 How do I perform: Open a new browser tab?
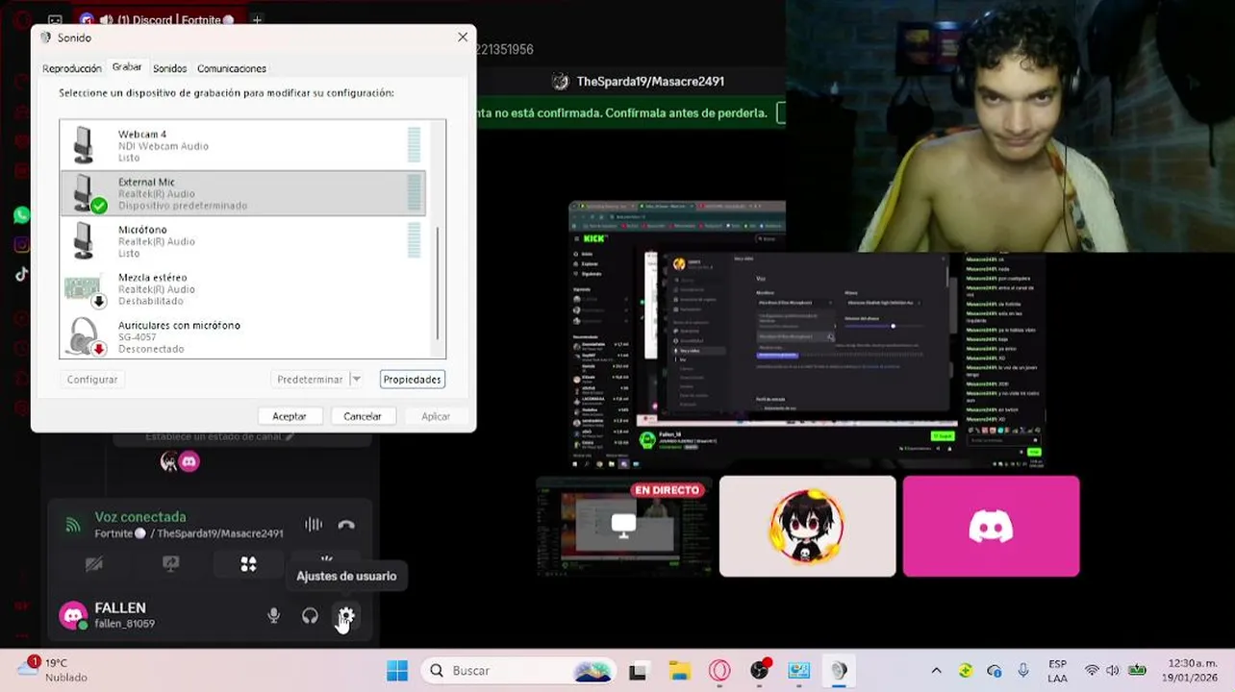(x=257, y=19)
